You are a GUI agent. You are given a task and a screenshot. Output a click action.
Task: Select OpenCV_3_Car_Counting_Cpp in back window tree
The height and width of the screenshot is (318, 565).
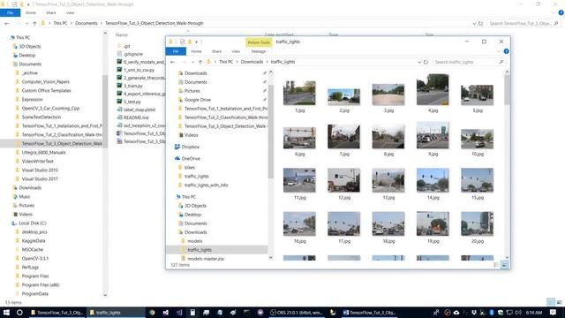(50, 108)
